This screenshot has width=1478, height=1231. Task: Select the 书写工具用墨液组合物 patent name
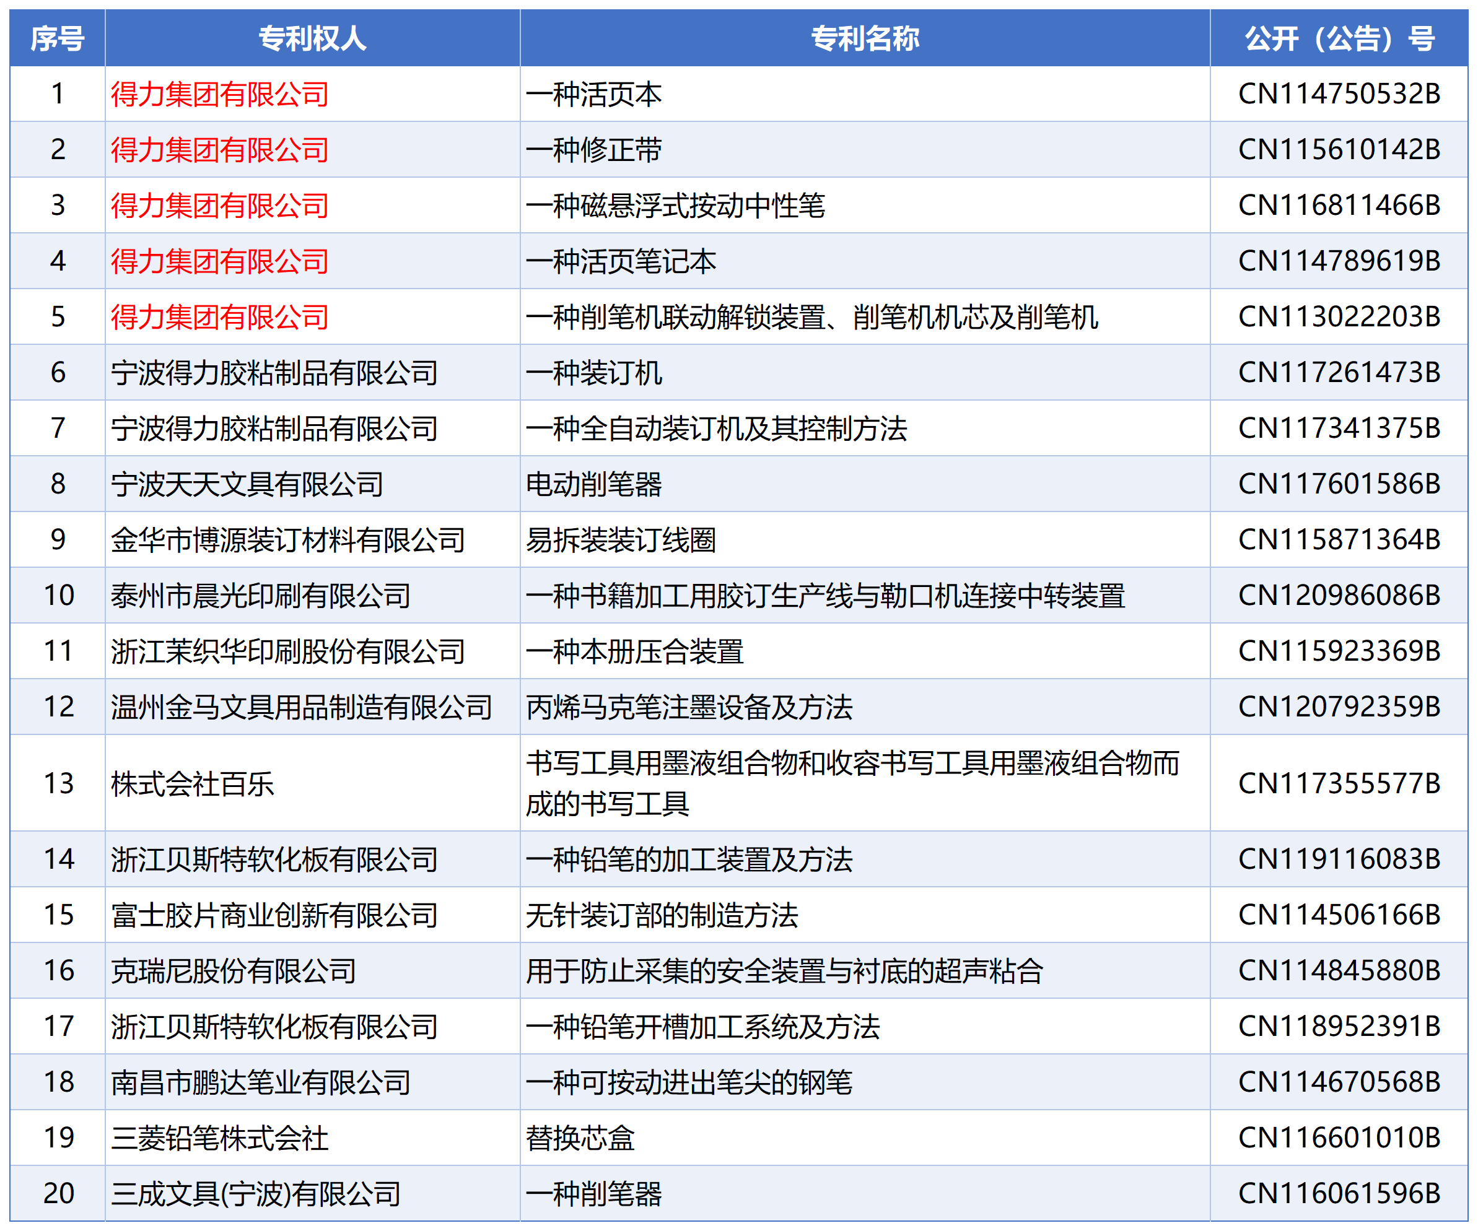(x=852, y=784)
